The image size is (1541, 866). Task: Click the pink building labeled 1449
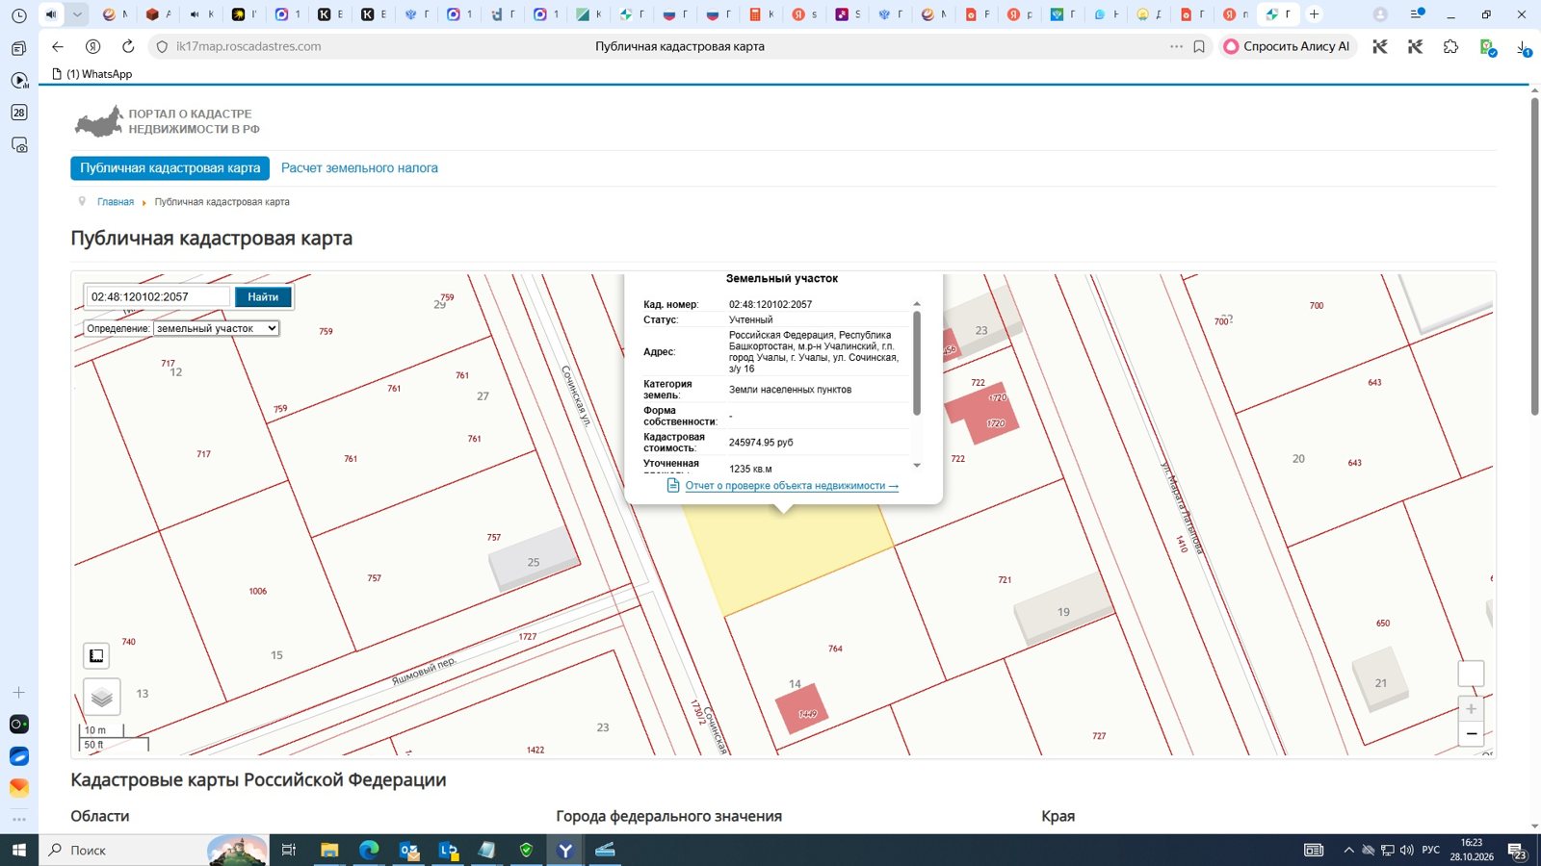pyautogui.click(x=801, y=709)
